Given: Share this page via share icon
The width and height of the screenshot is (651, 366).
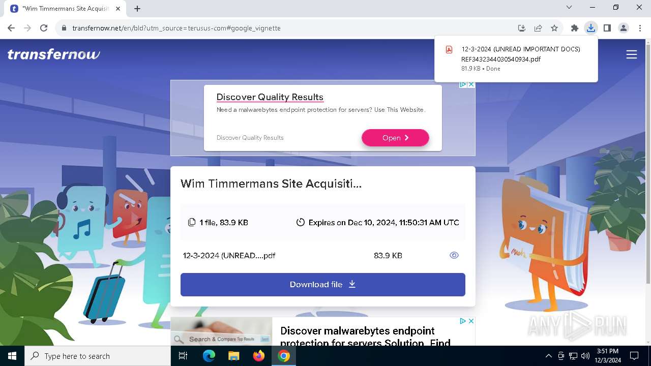Looking at the screenshot, I should [538, 28].
